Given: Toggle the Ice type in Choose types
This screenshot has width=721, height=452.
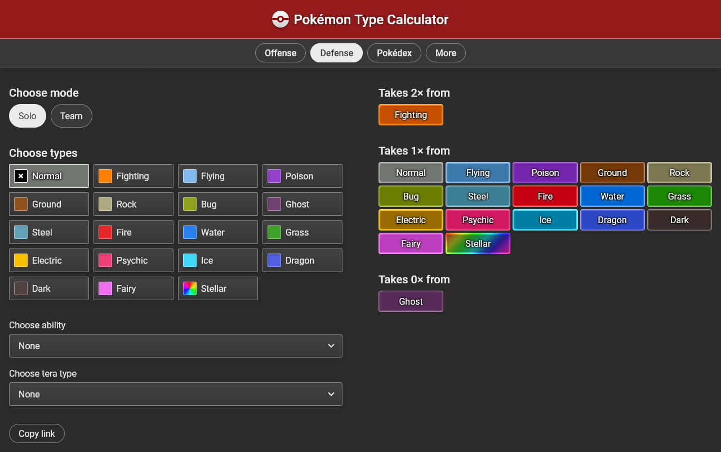Looking at the screenshot, I should [218, 260].
